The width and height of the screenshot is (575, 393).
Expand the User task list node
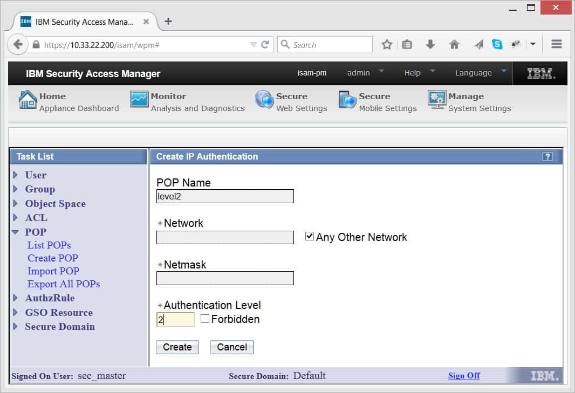[x=16, y=175]
